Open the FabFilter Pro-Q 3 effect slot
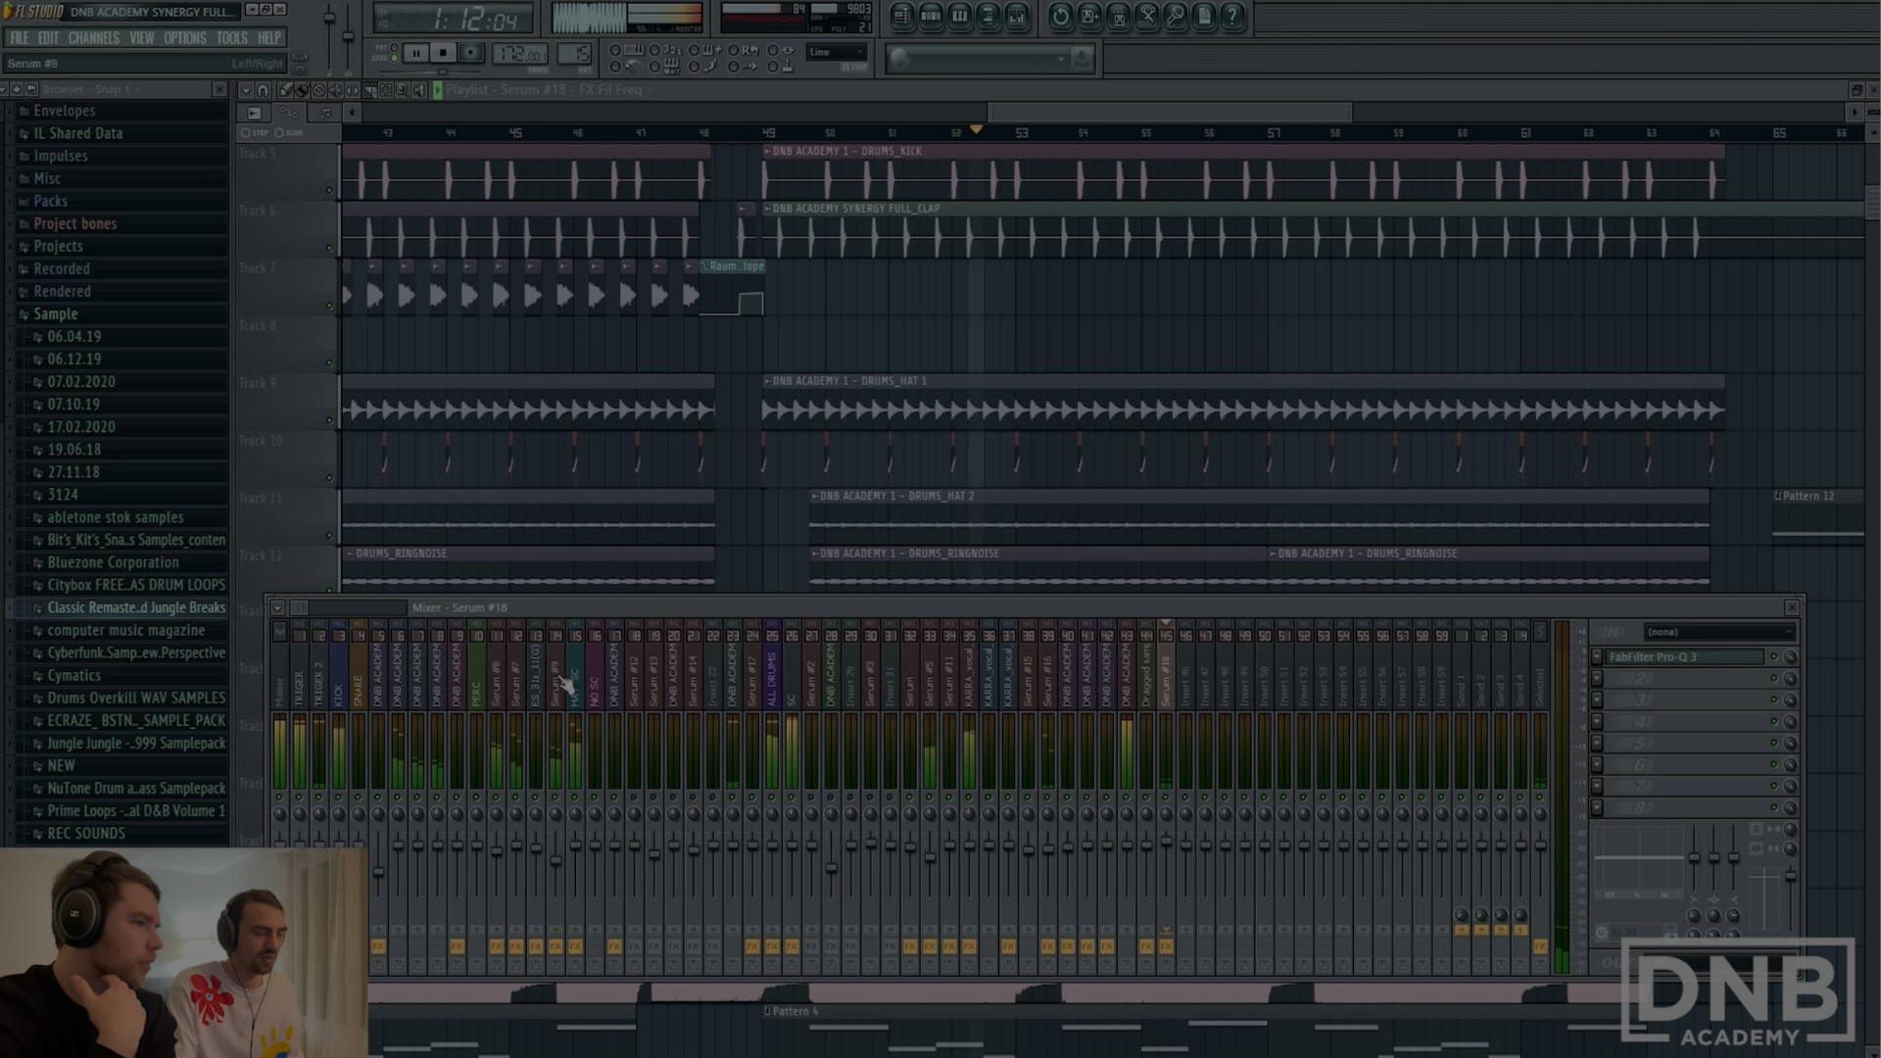1881x1058 pixels. click(x=1685, y=657)
